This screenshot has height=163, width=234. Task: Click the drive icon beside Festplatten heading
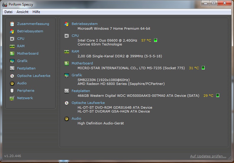tap(67, 91)
